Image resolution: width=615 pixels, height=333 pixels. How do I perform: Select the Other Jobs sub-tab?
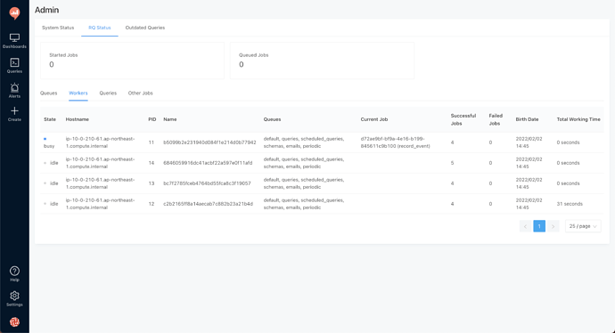tap(141, 93)
